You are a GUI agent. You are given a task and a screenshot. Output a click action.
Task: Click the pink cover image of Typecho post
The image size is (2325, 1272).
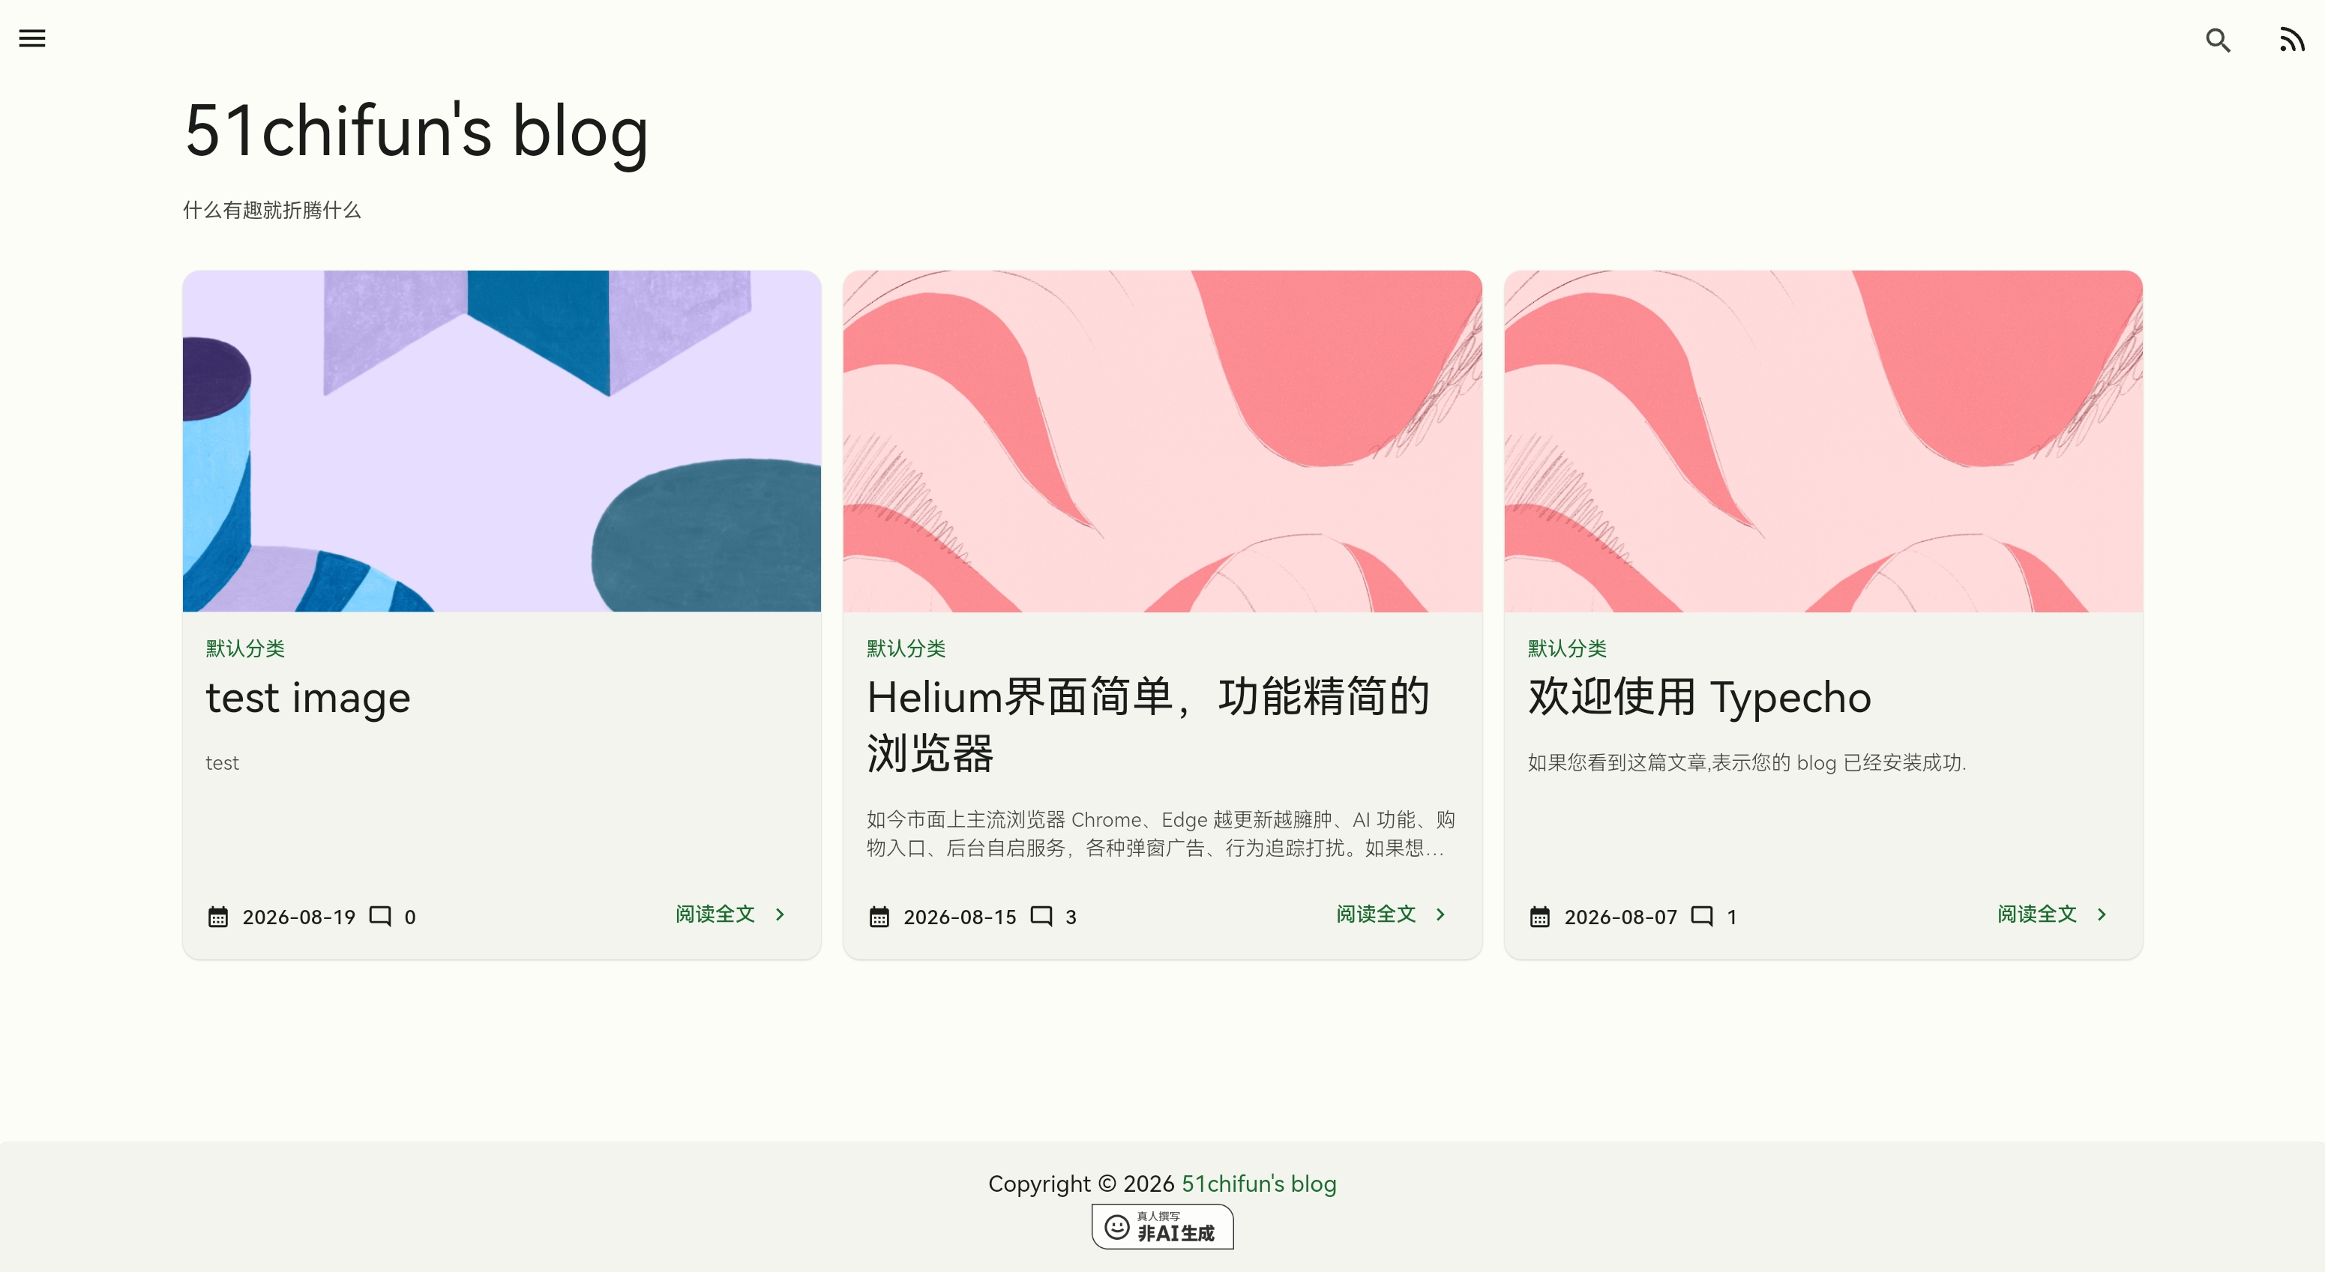(1823, 441)
